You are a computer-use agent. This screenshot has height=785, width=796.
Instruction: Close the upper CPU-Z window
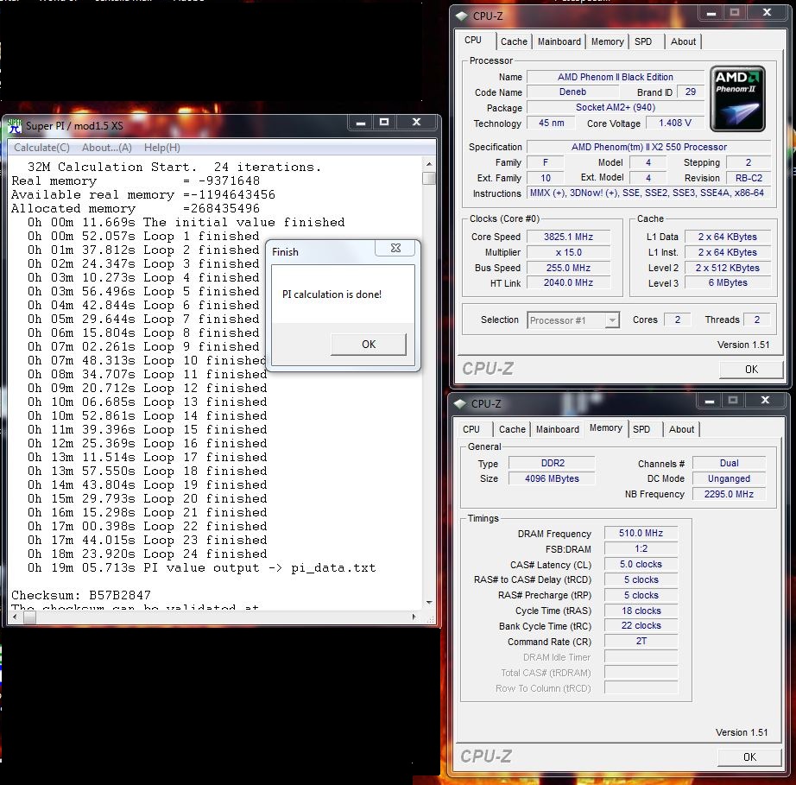767,13
